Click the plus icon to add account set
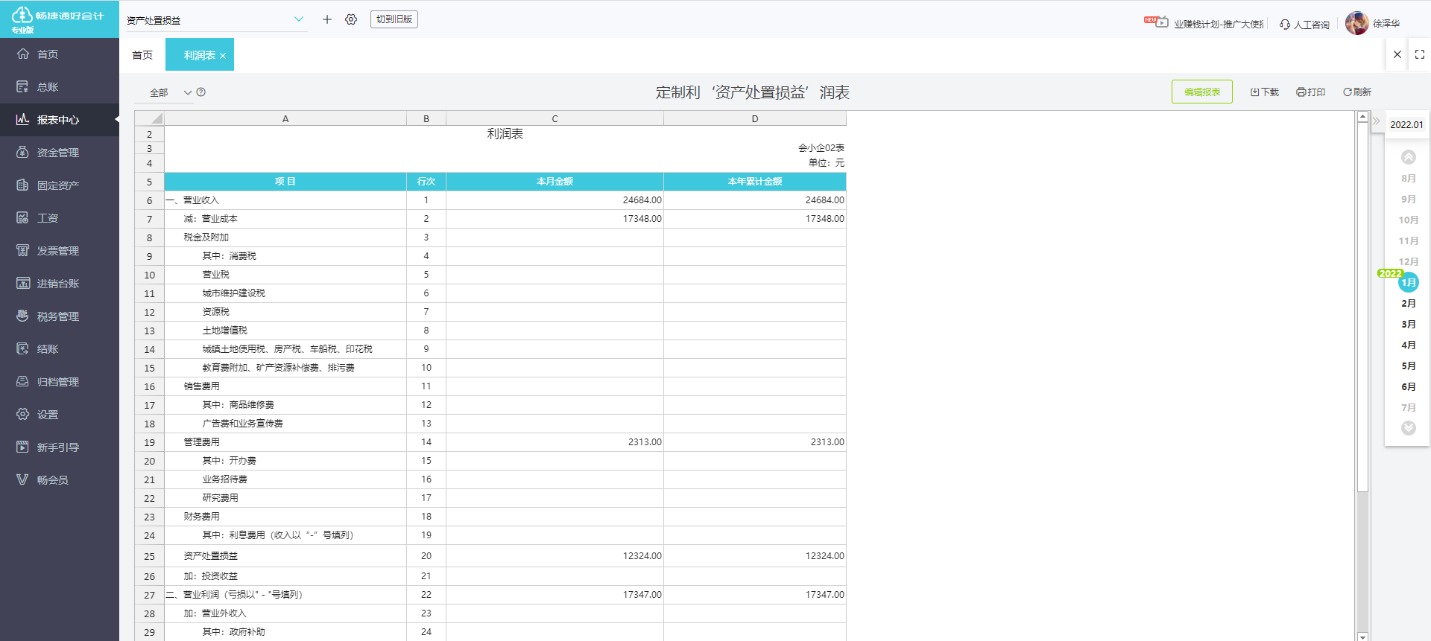The height and width of the screenshot is (641, 1431). click(x=326, y=19)
